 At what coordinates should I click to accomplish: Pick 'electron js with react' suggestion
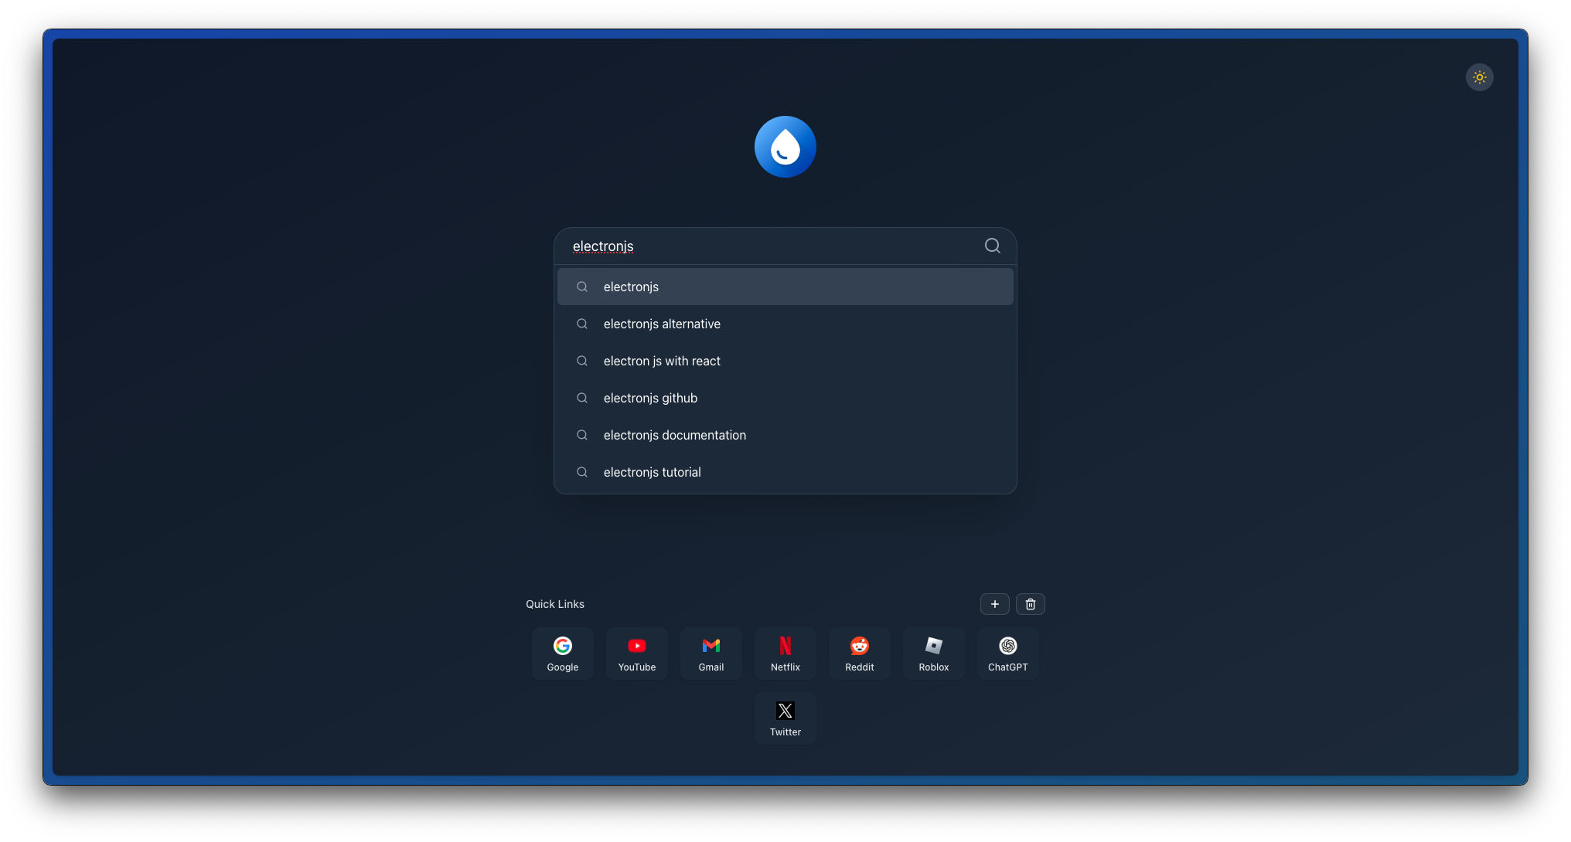785,361
